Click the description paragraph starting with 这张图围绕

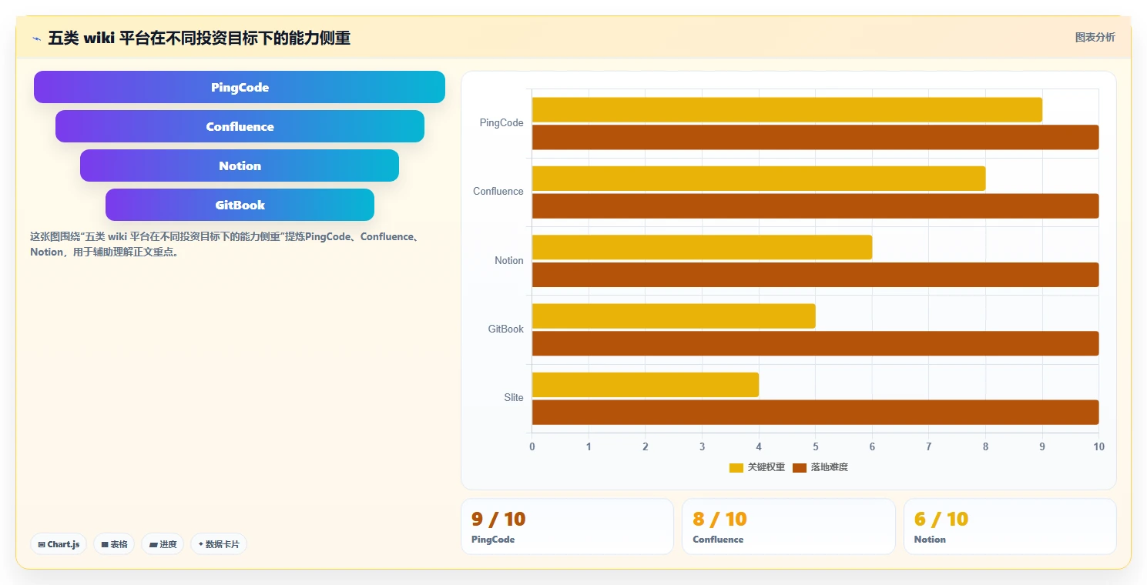224,244
